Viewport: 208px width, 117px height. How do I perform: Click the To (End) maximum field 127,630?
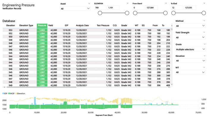pos(190,8)
